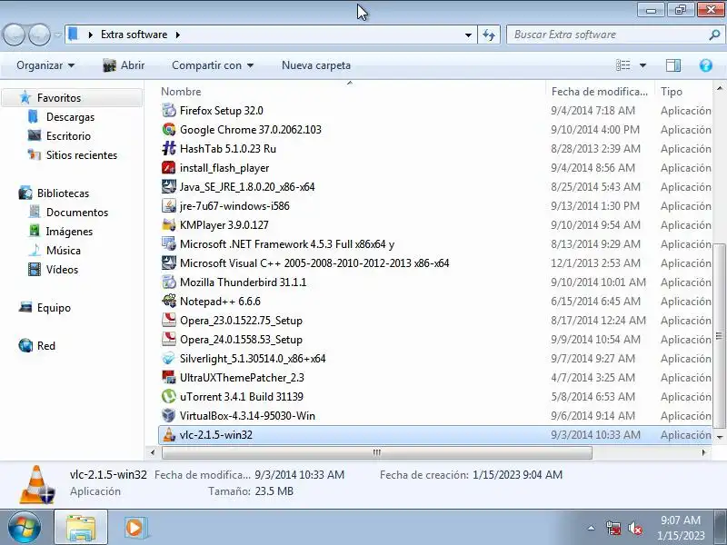The height and width of the screenshot is (545, 727).
Task: Click the Firefox Setup 32.0 file icon
Action: tap(169, 110)
